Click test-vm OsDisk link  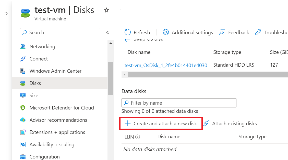coord(166,65)
